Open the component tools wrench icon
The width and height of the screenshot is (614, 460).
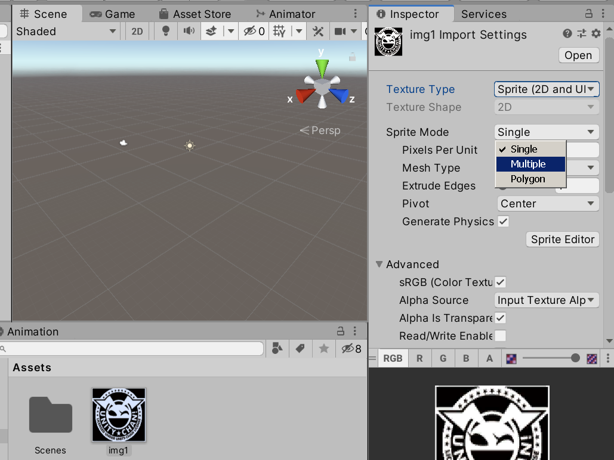click(x=317, y=31)
